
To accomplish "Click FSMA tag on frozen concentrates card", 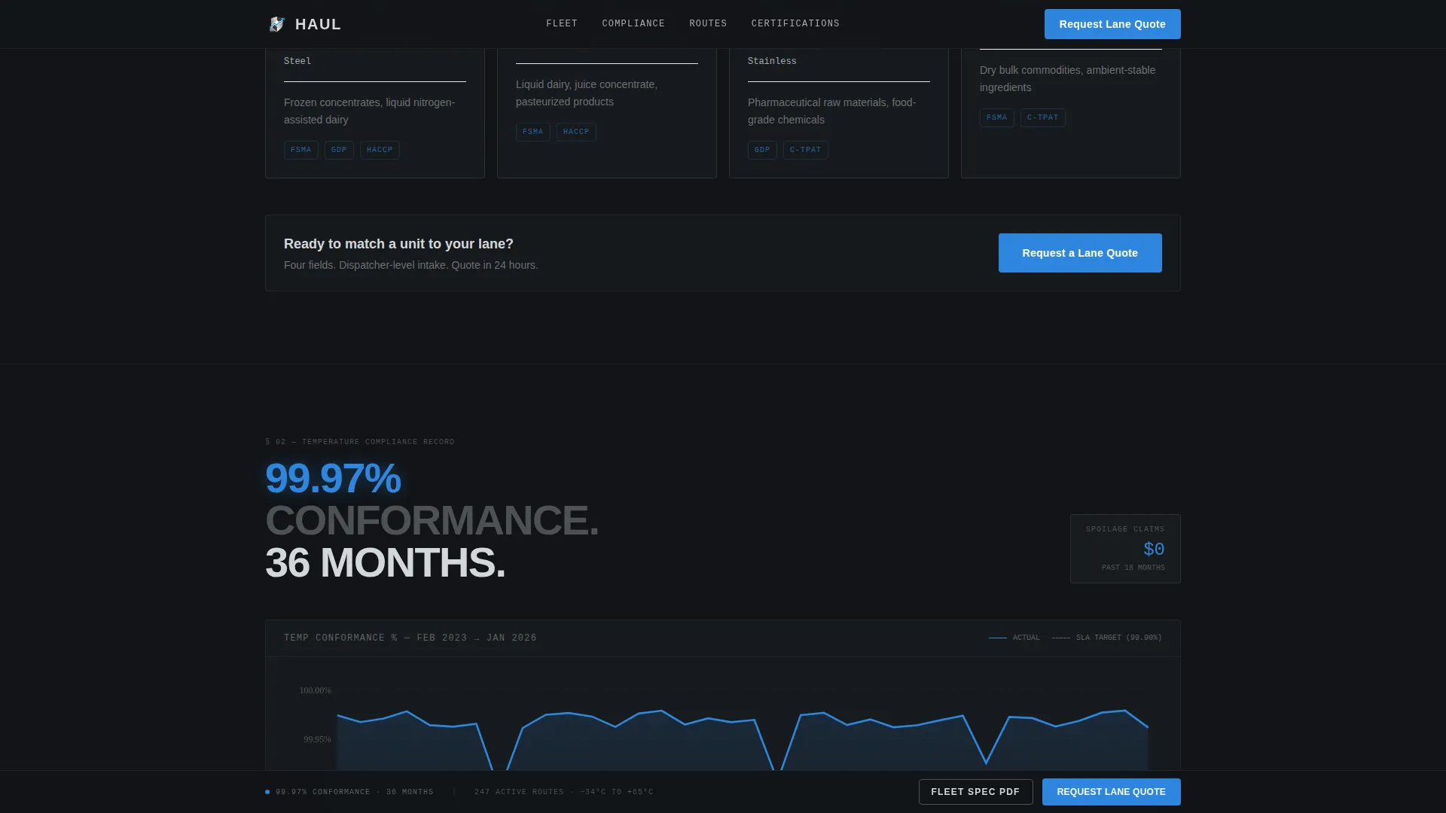I will coord(300,150).
